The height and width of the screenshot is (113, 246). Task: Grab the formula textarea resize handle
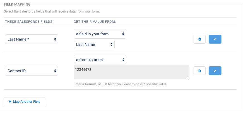187,77
